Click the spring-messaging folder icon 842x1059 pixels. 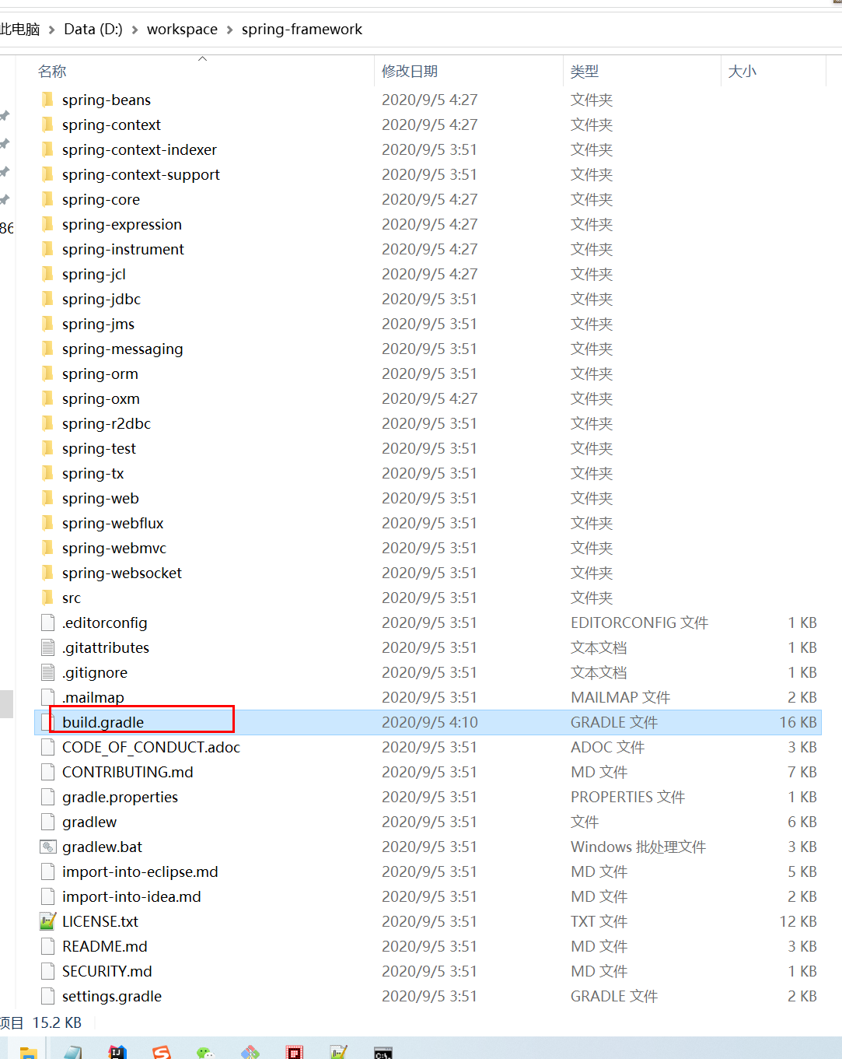pyautogui.click(x=47, y=349)
